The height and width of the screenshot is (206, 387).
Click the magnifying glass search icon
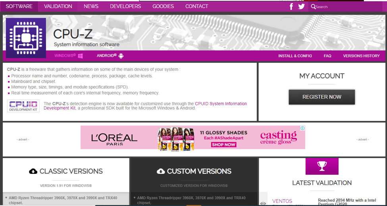click(313, 6)
